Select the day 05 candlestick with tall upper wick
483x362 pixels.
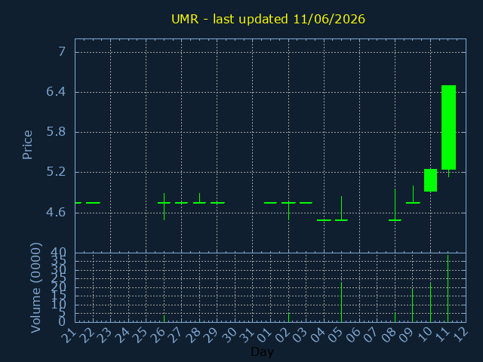click(x=341, y=208)
